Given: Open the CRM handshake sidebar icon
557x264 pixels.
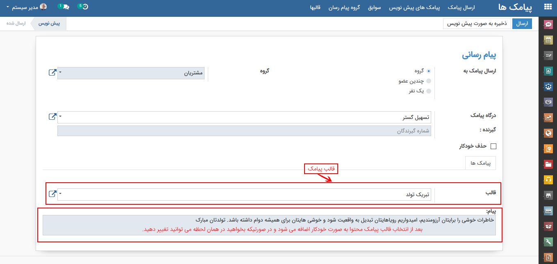Looking at the screenshot, I should click(548, 102).
